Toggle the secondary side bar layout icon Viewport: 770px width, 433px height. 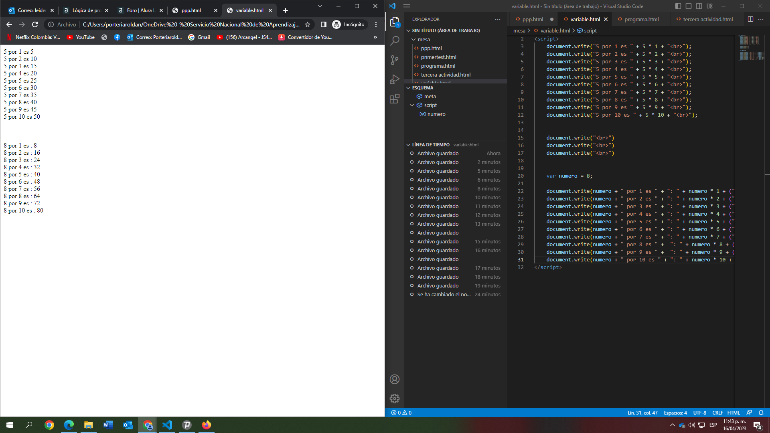tap(699, 6)
